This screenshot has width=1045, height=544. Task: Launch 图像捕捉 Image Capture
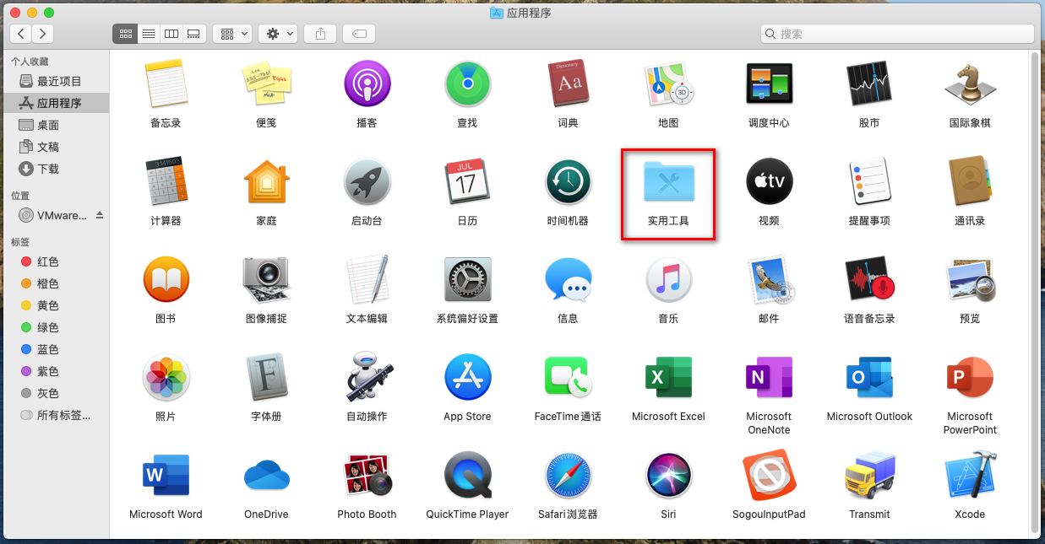click(266, 279)
